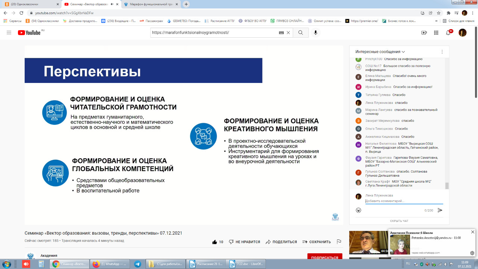The image size is (478, 269).
Task: Start voice search with microphone icon
Action: point(316,33)
